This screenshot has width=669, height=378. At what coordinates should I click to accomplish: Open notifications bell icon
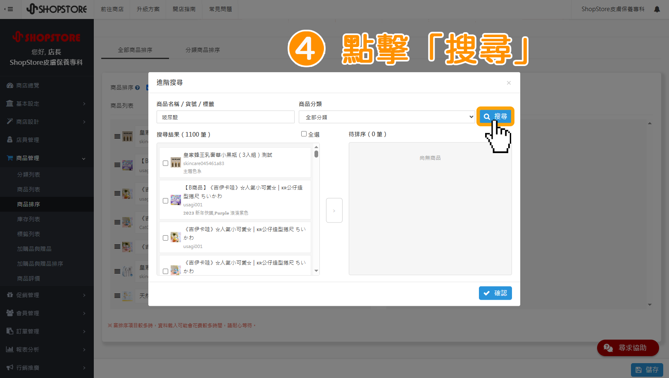tap(657, 9)
